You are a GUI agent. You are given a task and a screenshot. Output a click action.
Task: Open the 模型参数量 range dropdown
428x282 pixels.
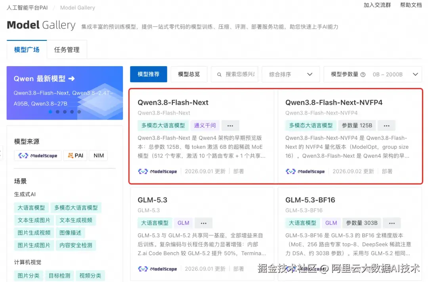click(x=373, y=74)
